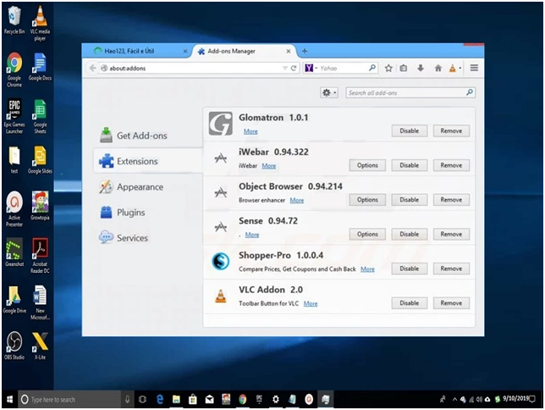This screenshot has height=410, width=545.
Task: Open Options for Sense extension
Action: pos(367,235)
